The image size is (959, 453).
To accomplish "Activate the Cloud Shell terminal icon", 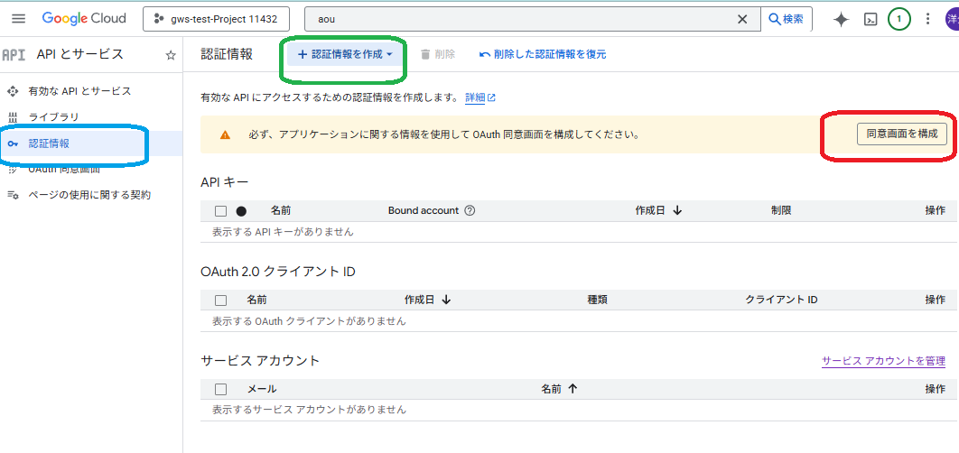I will [x=871, y=19].
